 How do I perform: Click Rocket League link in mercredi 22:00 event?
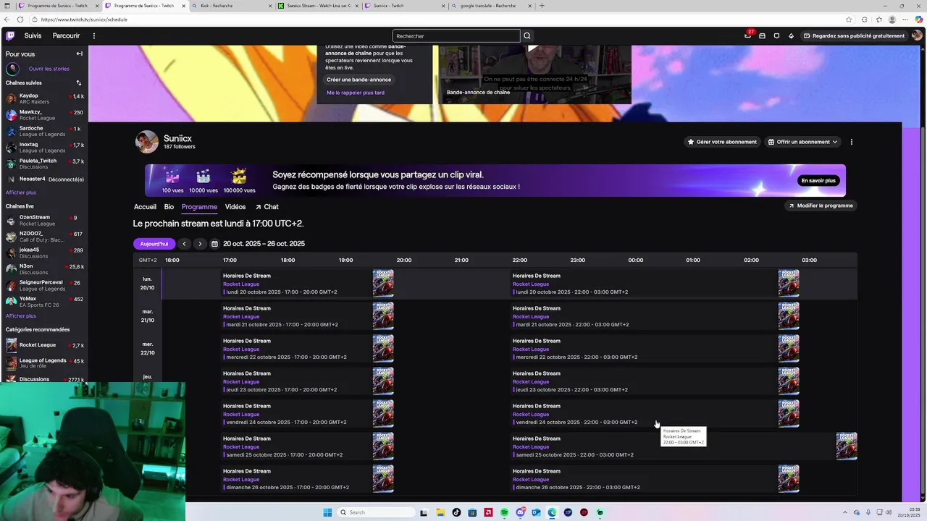(531, 349)
